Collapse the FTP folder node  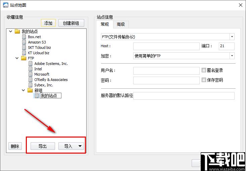[17, 58]
